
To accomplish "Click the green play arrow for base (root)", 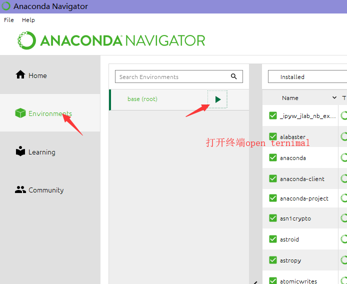I will [218, 99].
